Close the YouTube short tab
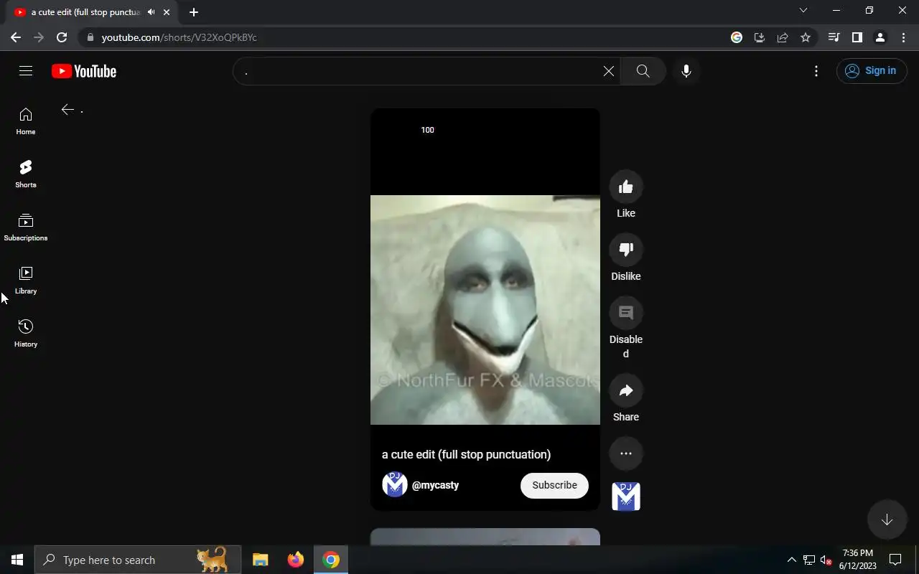 167,12
